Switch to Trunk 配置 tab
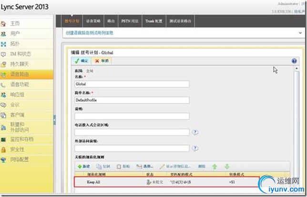307x197 pixels. point(154,21)
